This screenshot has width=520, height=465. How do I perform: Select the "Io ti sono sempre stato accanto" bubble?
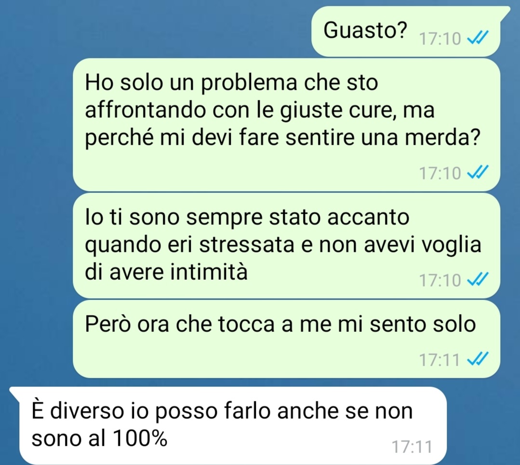point(286,246)
